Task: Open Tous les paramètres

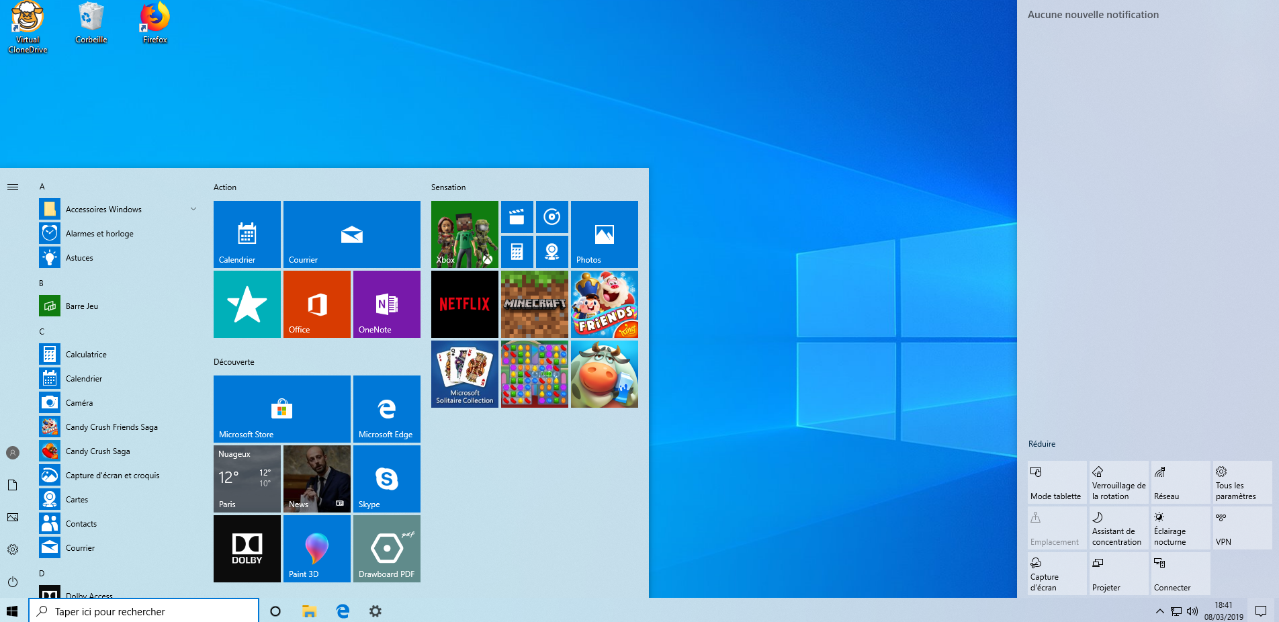Action: 1241,482
